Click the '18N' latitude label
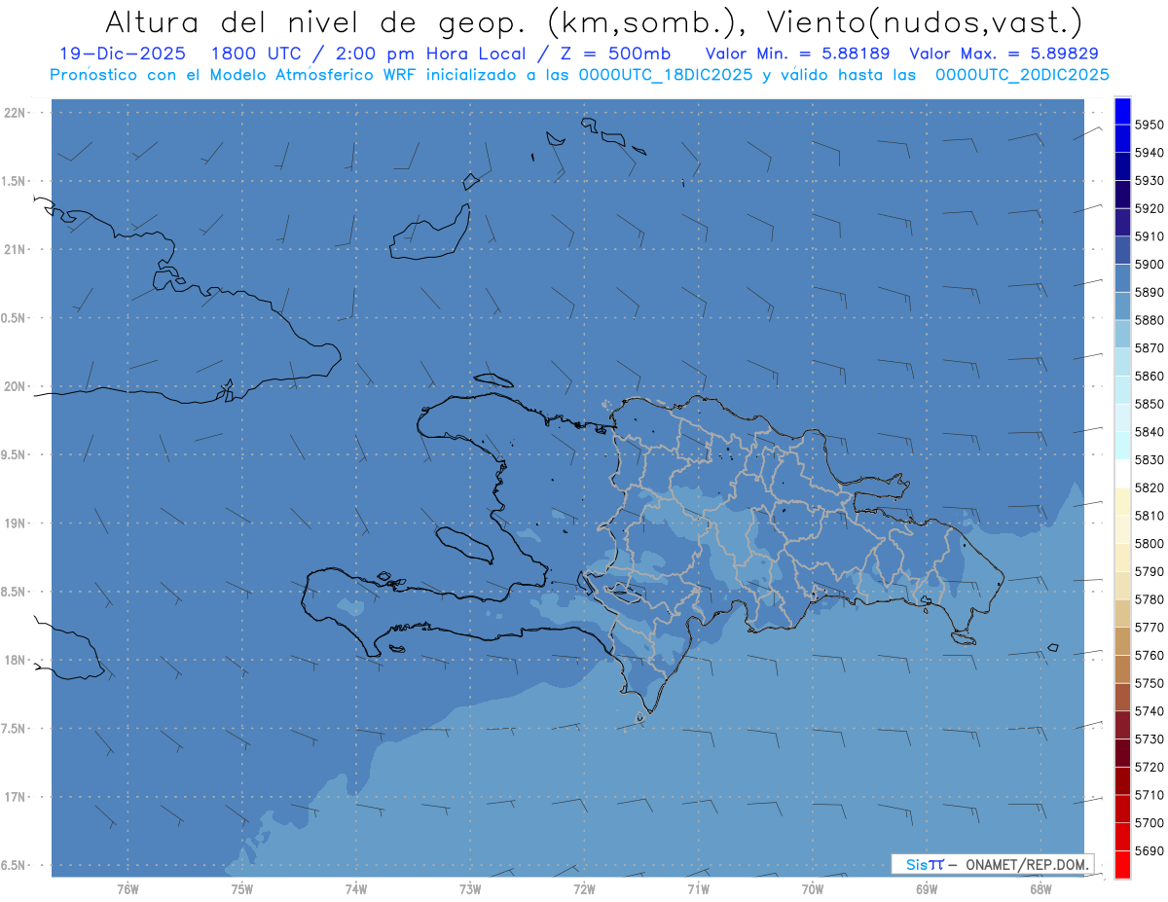This screenshot has height=902, width=1168. (15, 660)
